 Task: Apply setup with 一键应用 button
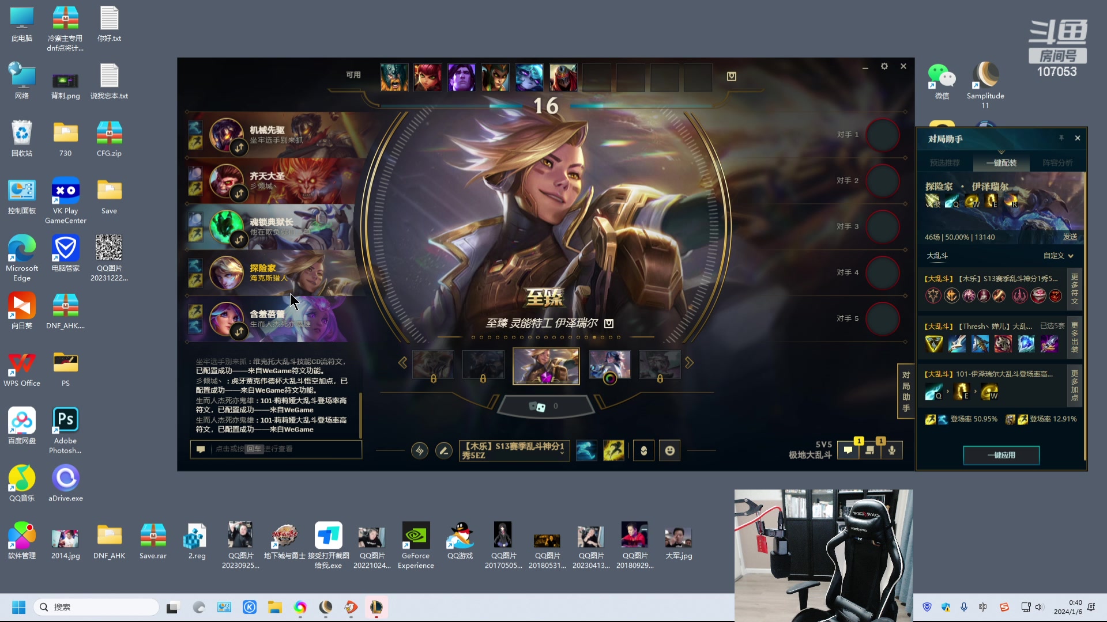coord(1001,455)
